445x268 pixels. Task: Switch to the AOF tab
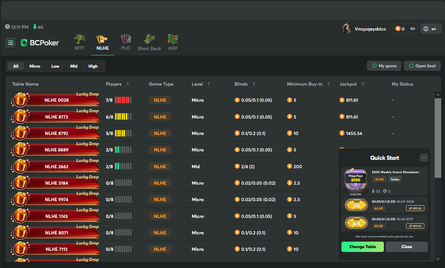173,42
